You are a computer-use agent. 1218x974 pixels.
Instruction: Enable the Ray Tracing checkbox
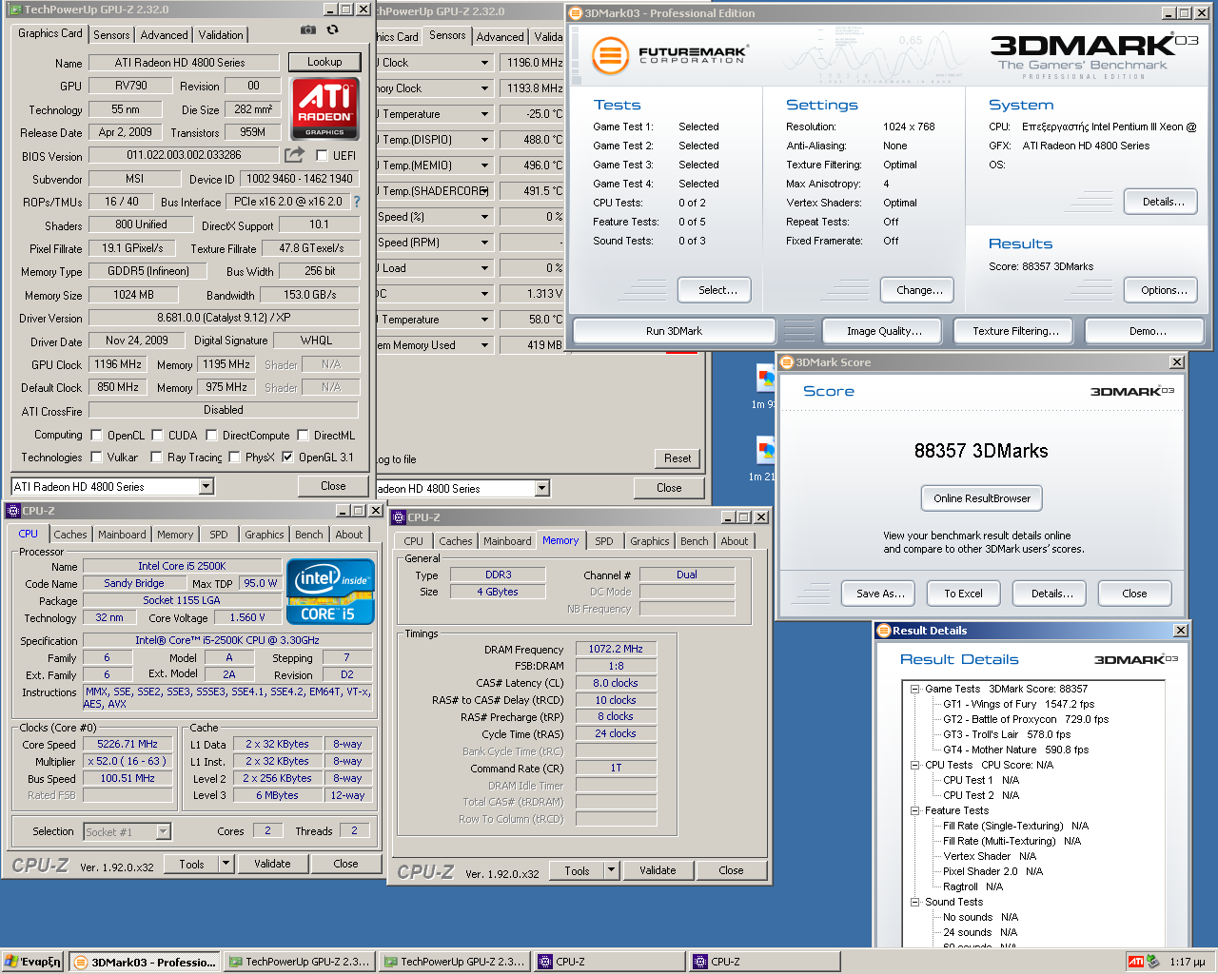(156, 457)
